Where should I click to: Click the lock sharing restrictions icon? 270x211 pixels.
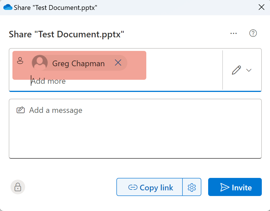point(18,187)
